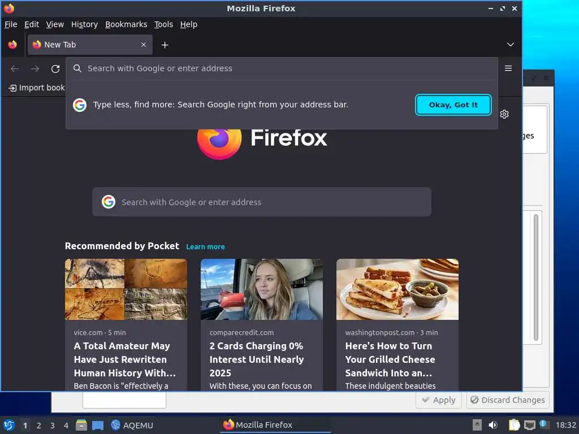Click Discard Changes in background window
Viewport: 579px width, 434px height.
coord(508,400)
